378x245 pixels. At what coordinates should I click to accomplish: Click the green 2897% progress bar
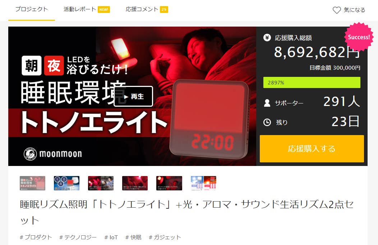[x=312, y=82]
